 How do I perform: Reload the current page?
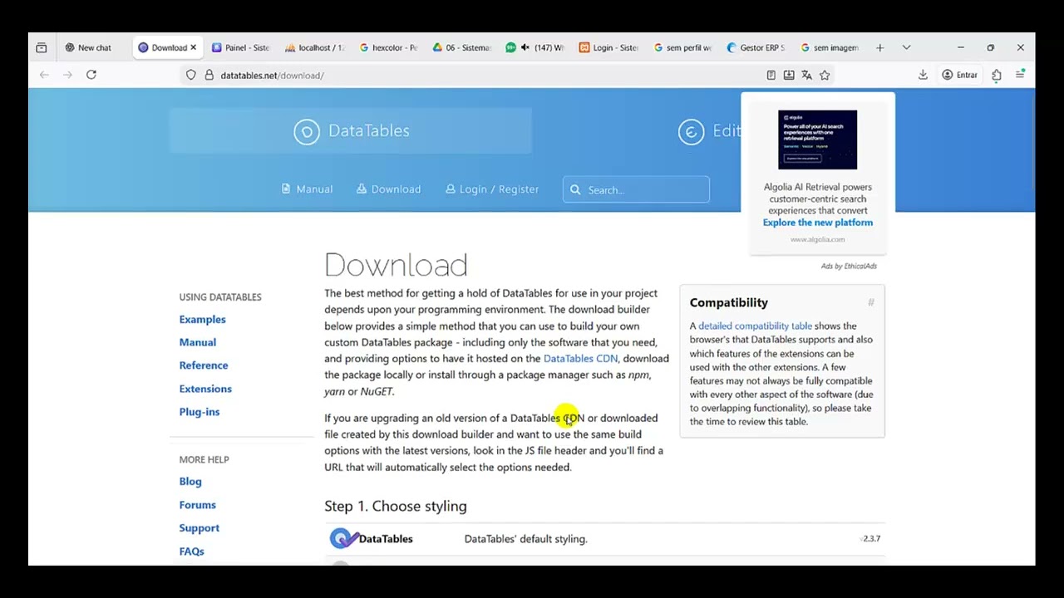tap(91, 76)
